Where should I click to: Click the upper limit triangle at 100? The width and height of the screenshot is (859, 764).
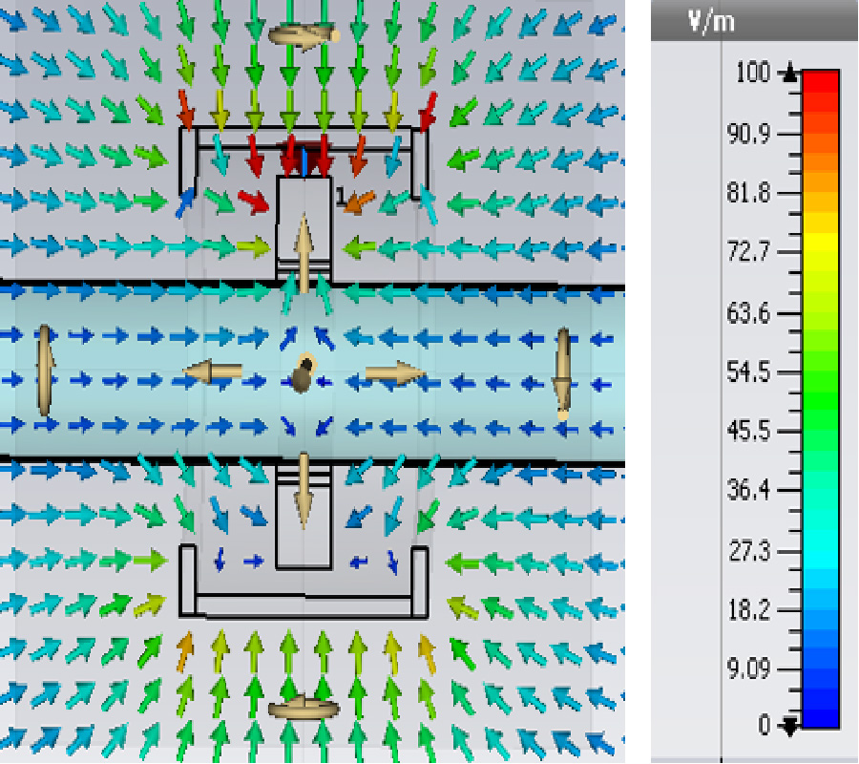coord(790,73)
